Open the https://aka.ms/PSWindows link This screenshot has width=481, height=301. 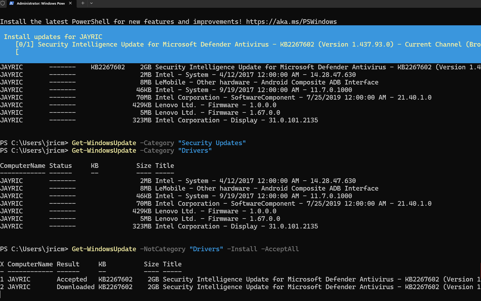(x=291, y=22)
